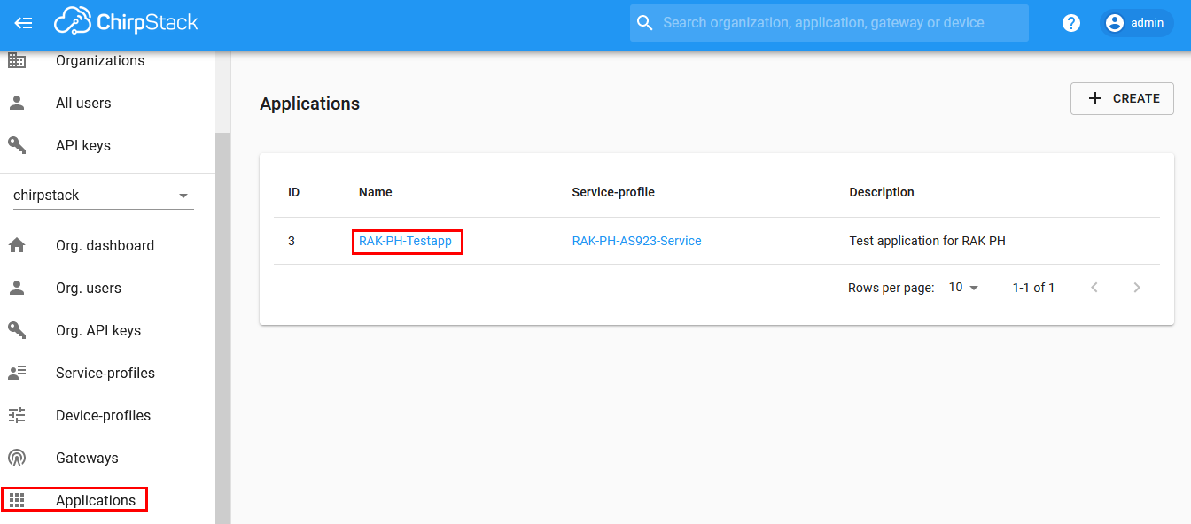Click the Applications page heading
The image size is (1191, 524).
pyautogui.click(x=309, y=104)
